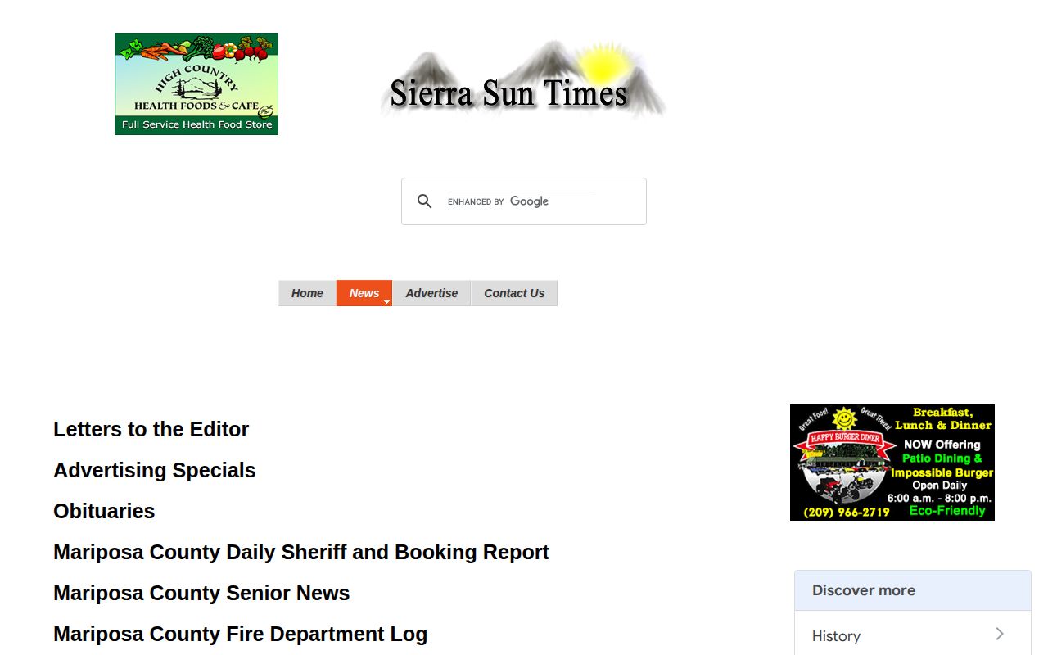1048x655 pixels.
Task: Go to the Advertise menu item
Action: click(x=431, y=293)
